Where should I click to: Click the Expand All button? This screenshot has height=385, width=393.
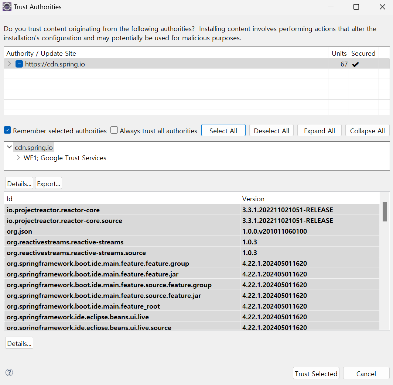tap(319, 131)
